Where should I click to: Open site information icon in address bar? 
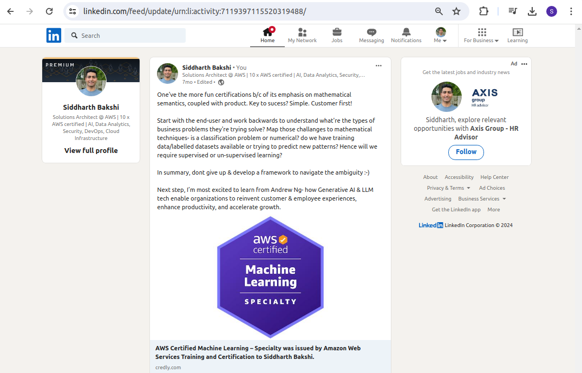(x=73, y=11)
